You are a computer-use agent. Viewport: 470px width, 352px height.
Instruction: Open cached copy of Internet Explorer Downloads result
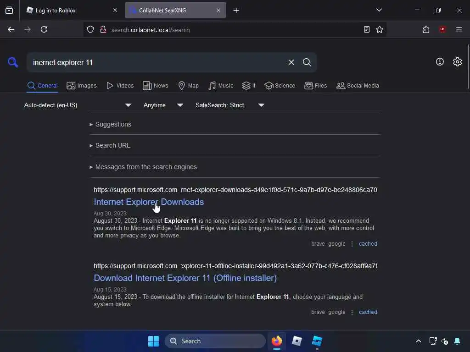368,244
